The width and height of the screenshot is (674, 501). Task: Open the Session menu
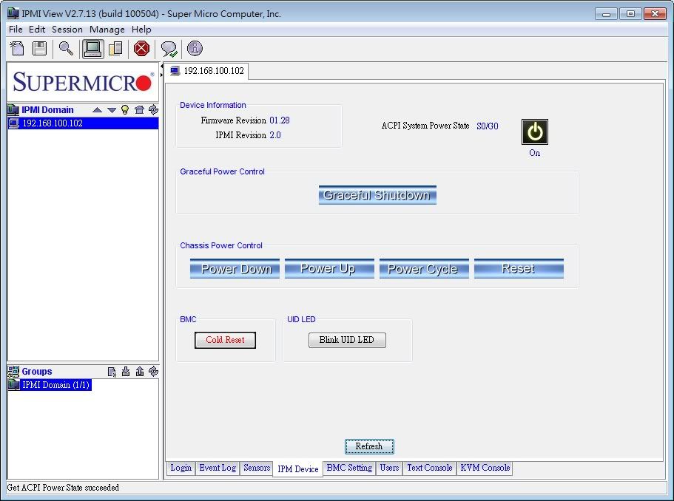tap(67, 30)
